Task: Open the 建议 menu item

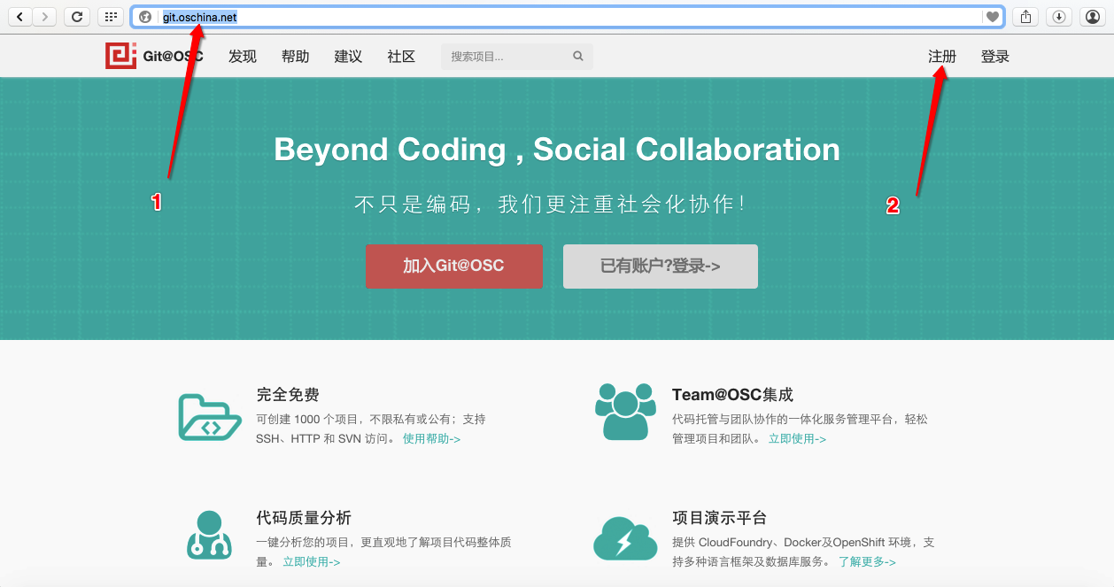Action: [x=349, y=57]
